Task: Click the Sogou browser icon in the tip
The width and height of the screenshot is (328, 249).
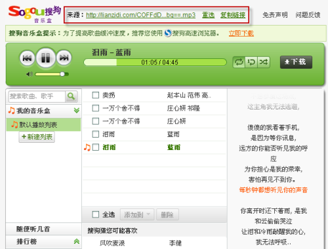Action: point(168,33)
